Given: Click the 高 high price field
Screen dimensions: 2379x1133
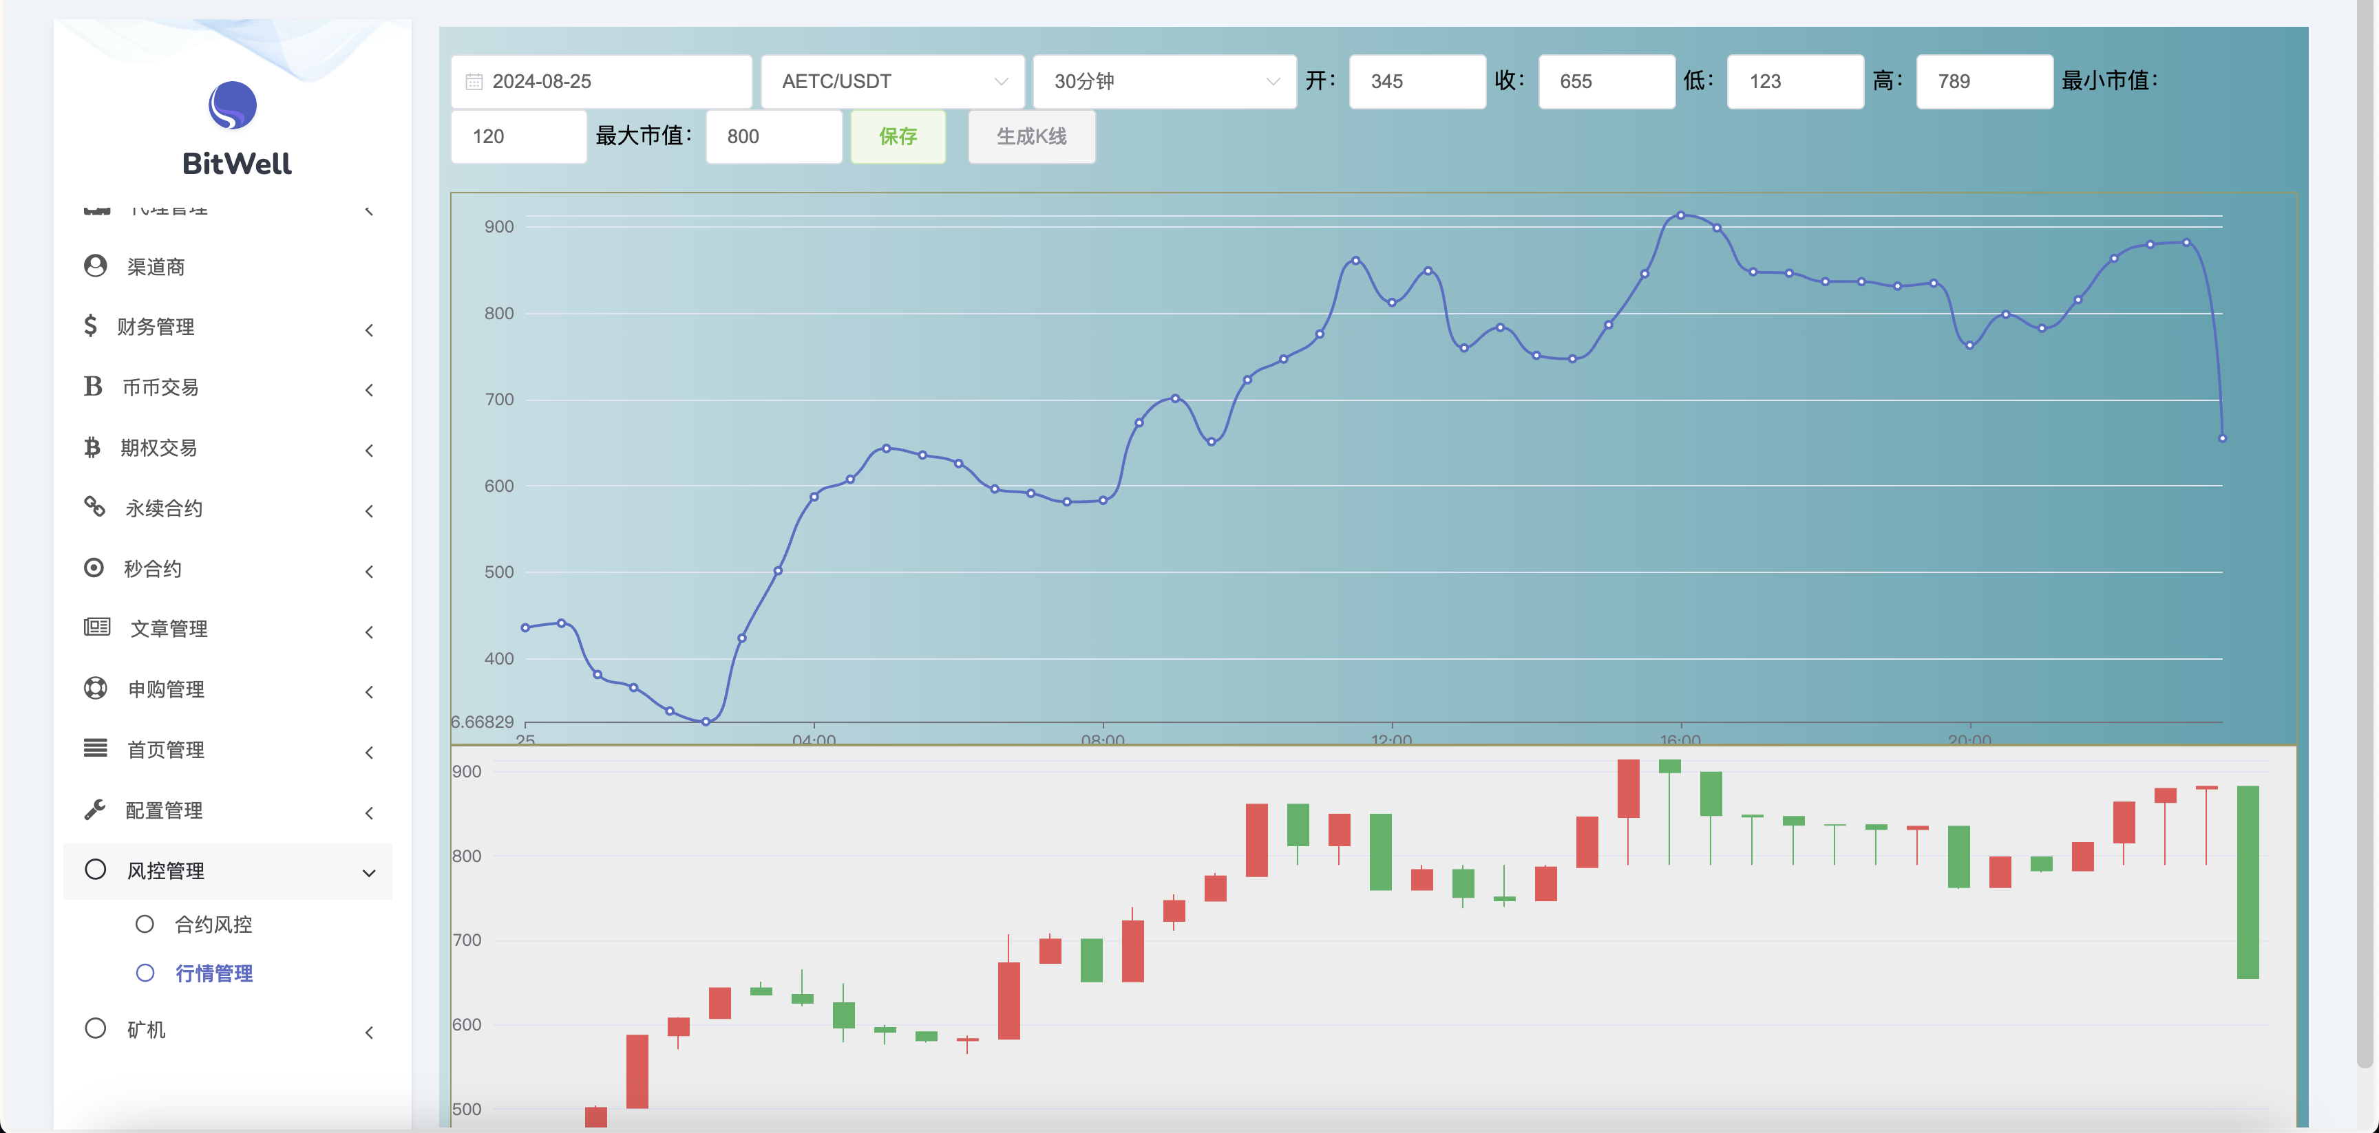Looking at the screenshot, I should [1985, 82].
